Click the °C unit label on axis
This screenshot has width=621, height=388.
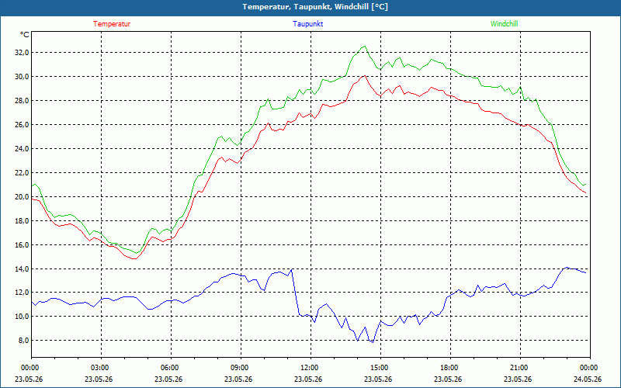click(x=25, y=35)
